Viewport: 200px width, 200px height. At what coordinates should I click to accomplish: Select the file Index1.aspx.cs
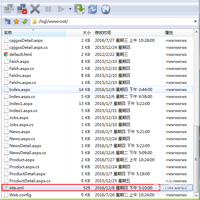(x=97, y=111)
